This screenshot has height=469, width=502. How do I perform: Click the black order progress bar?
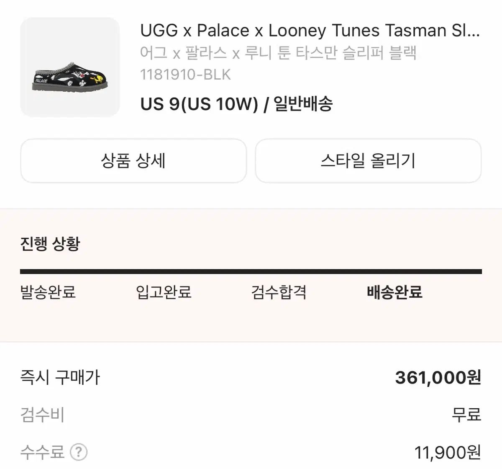click(x=251, y=272)
